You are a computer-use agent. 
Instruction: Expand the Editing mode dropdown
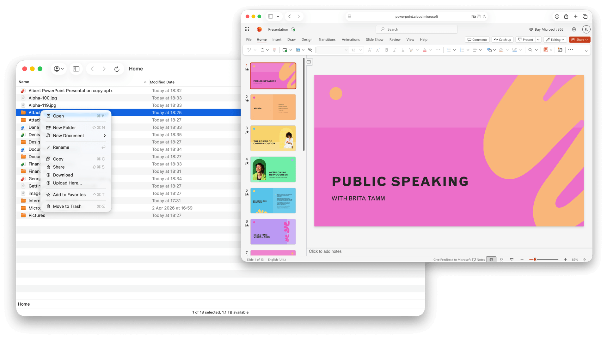555,40
